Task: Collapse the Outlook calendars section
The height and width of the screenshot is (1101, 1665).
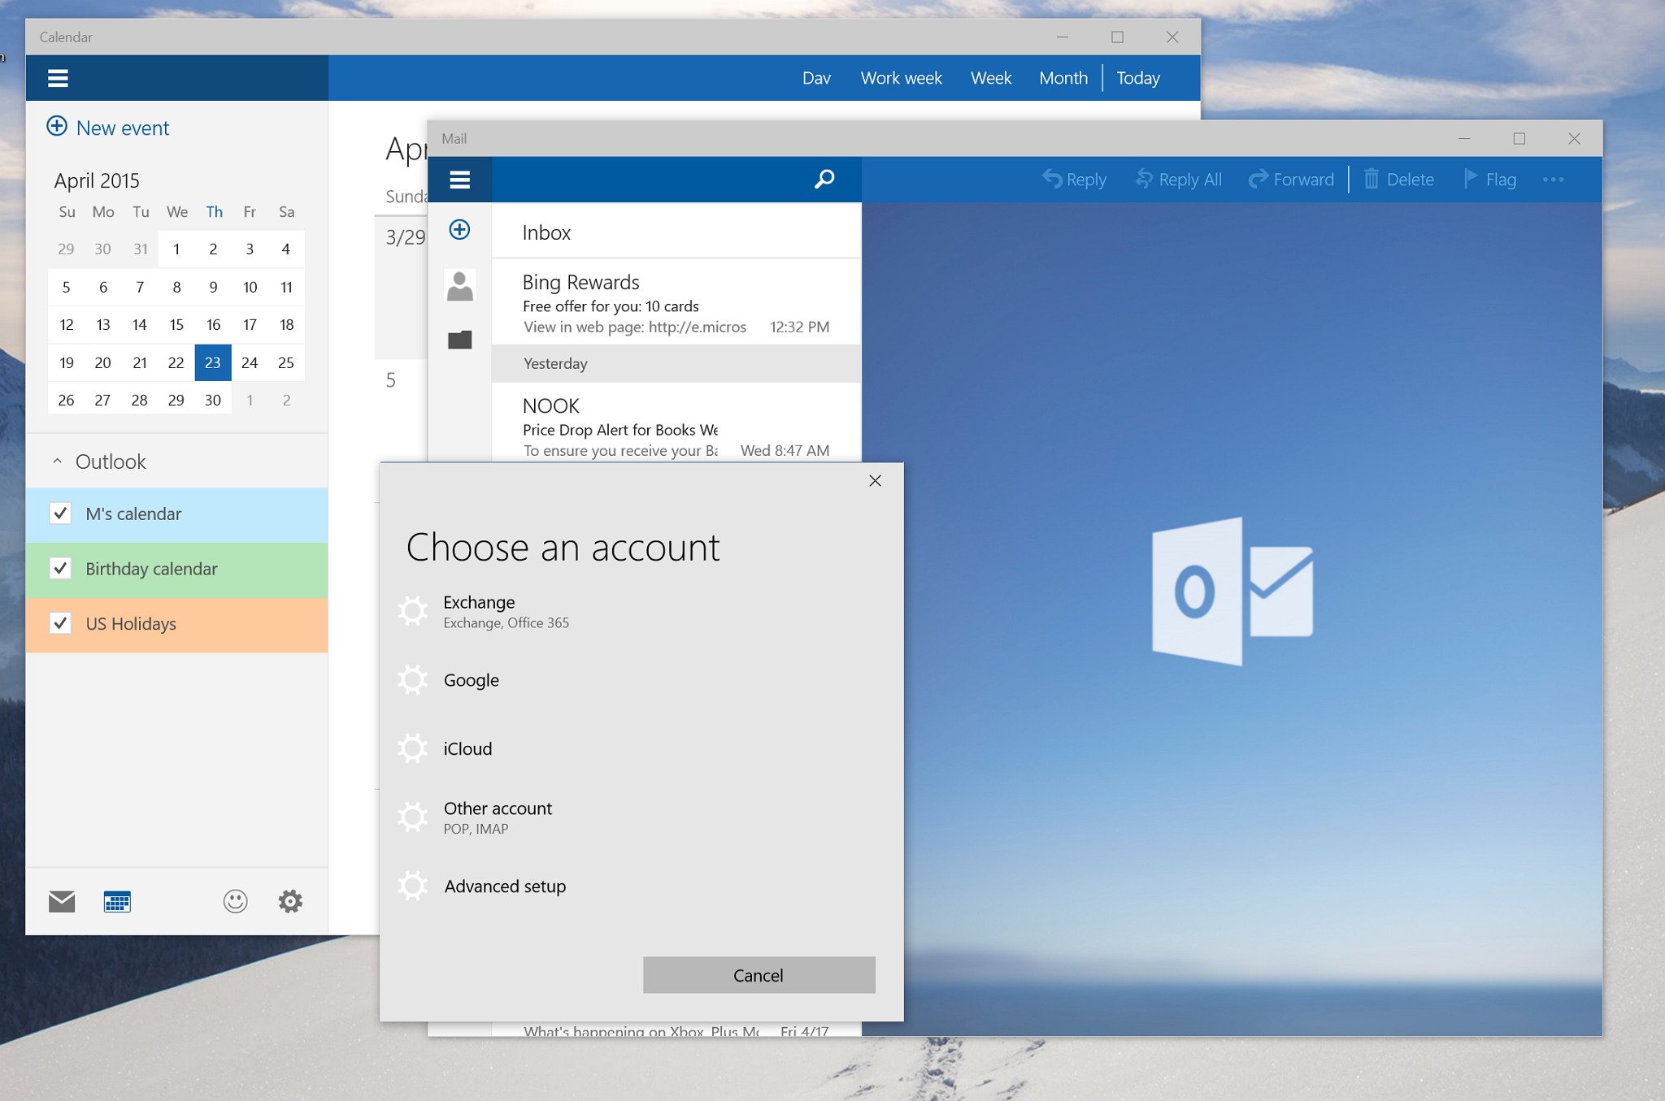Action: coord(58,462)
